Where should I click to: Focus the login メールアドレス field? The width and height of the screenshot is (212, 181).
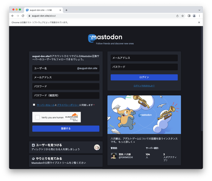click(x=144, y=58)
